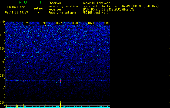Click the 0.9 frequency axis label
The height and width of the screenshot is (108, 170).
[x=2, y=62]
